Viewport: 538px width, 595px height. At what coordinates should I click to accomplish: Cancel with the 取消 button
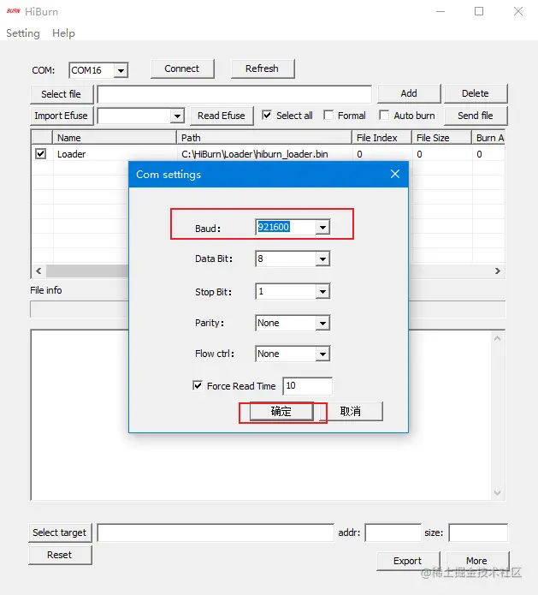click(x=351, y=411)
